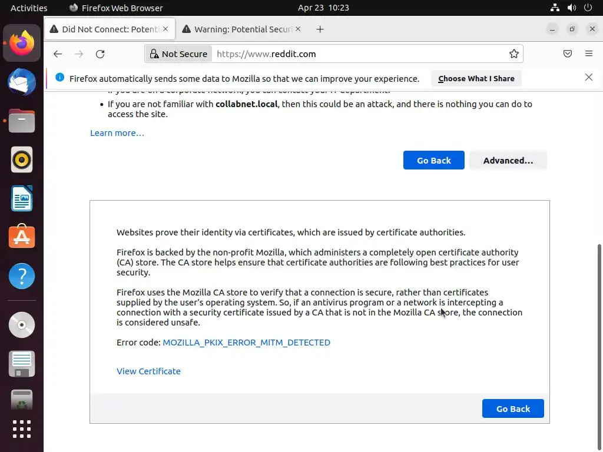Close the 'Warning: Potential Security' tab
The height and width of the screenshot is (452, 603).
(297, 29)
